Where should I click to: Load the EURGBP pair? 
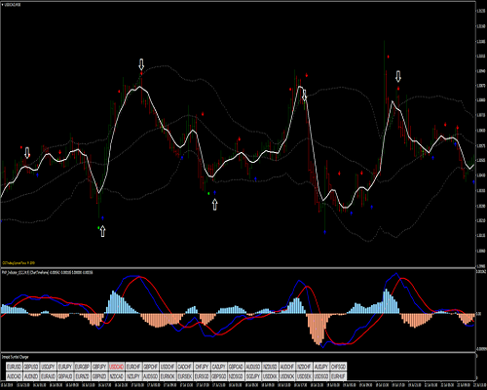(83, 367)
